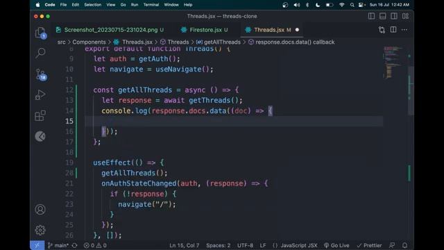This screenshot has height=250, width=444.
Task: Open the notifications bell icon
Action: (404, 245)
